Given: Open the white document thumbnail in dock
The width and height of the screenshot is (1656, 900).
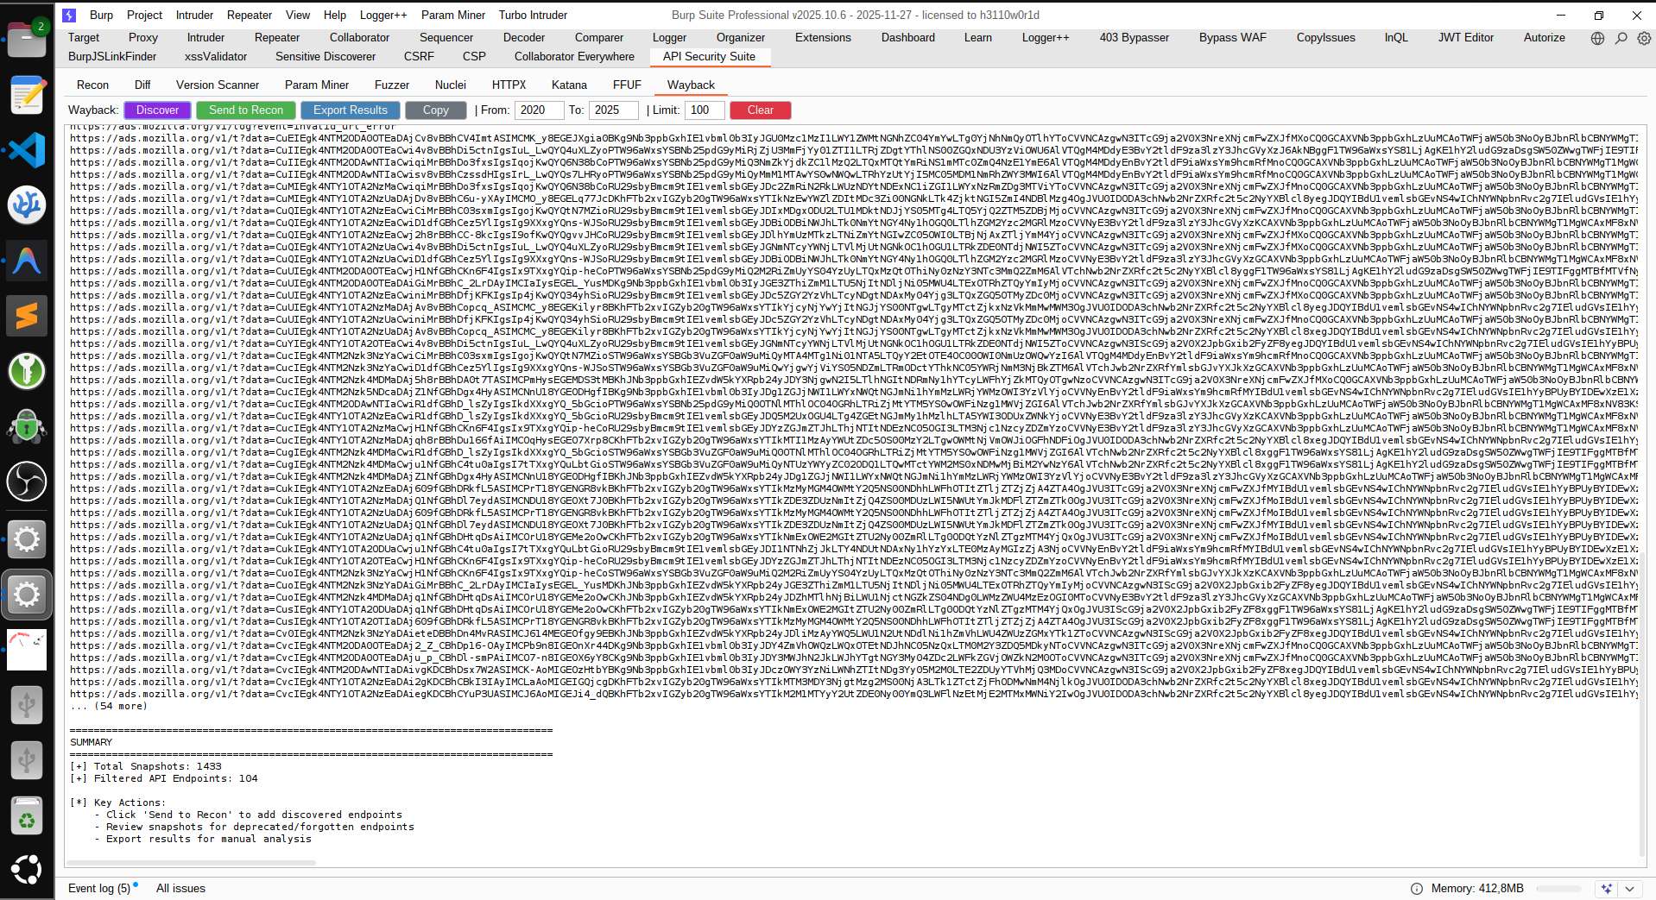Looking at the screenshot, I should [27, 650].
